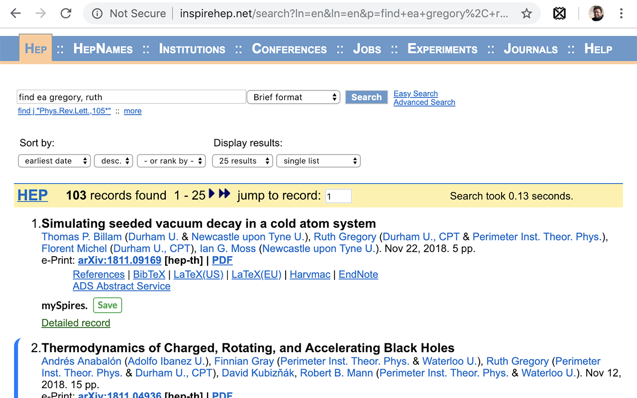Screen dimensions: 637x398
Task: Go to next results page arrow
Action: 212,194
